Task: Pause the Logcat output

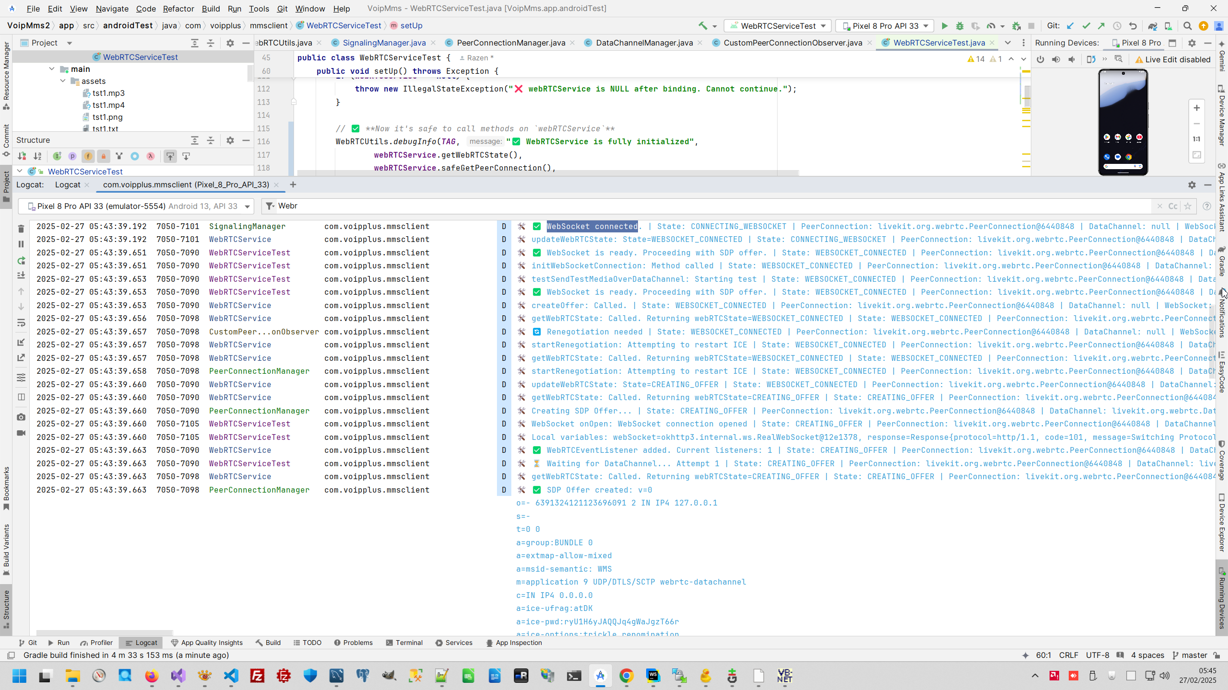Action: click(21, 244)
